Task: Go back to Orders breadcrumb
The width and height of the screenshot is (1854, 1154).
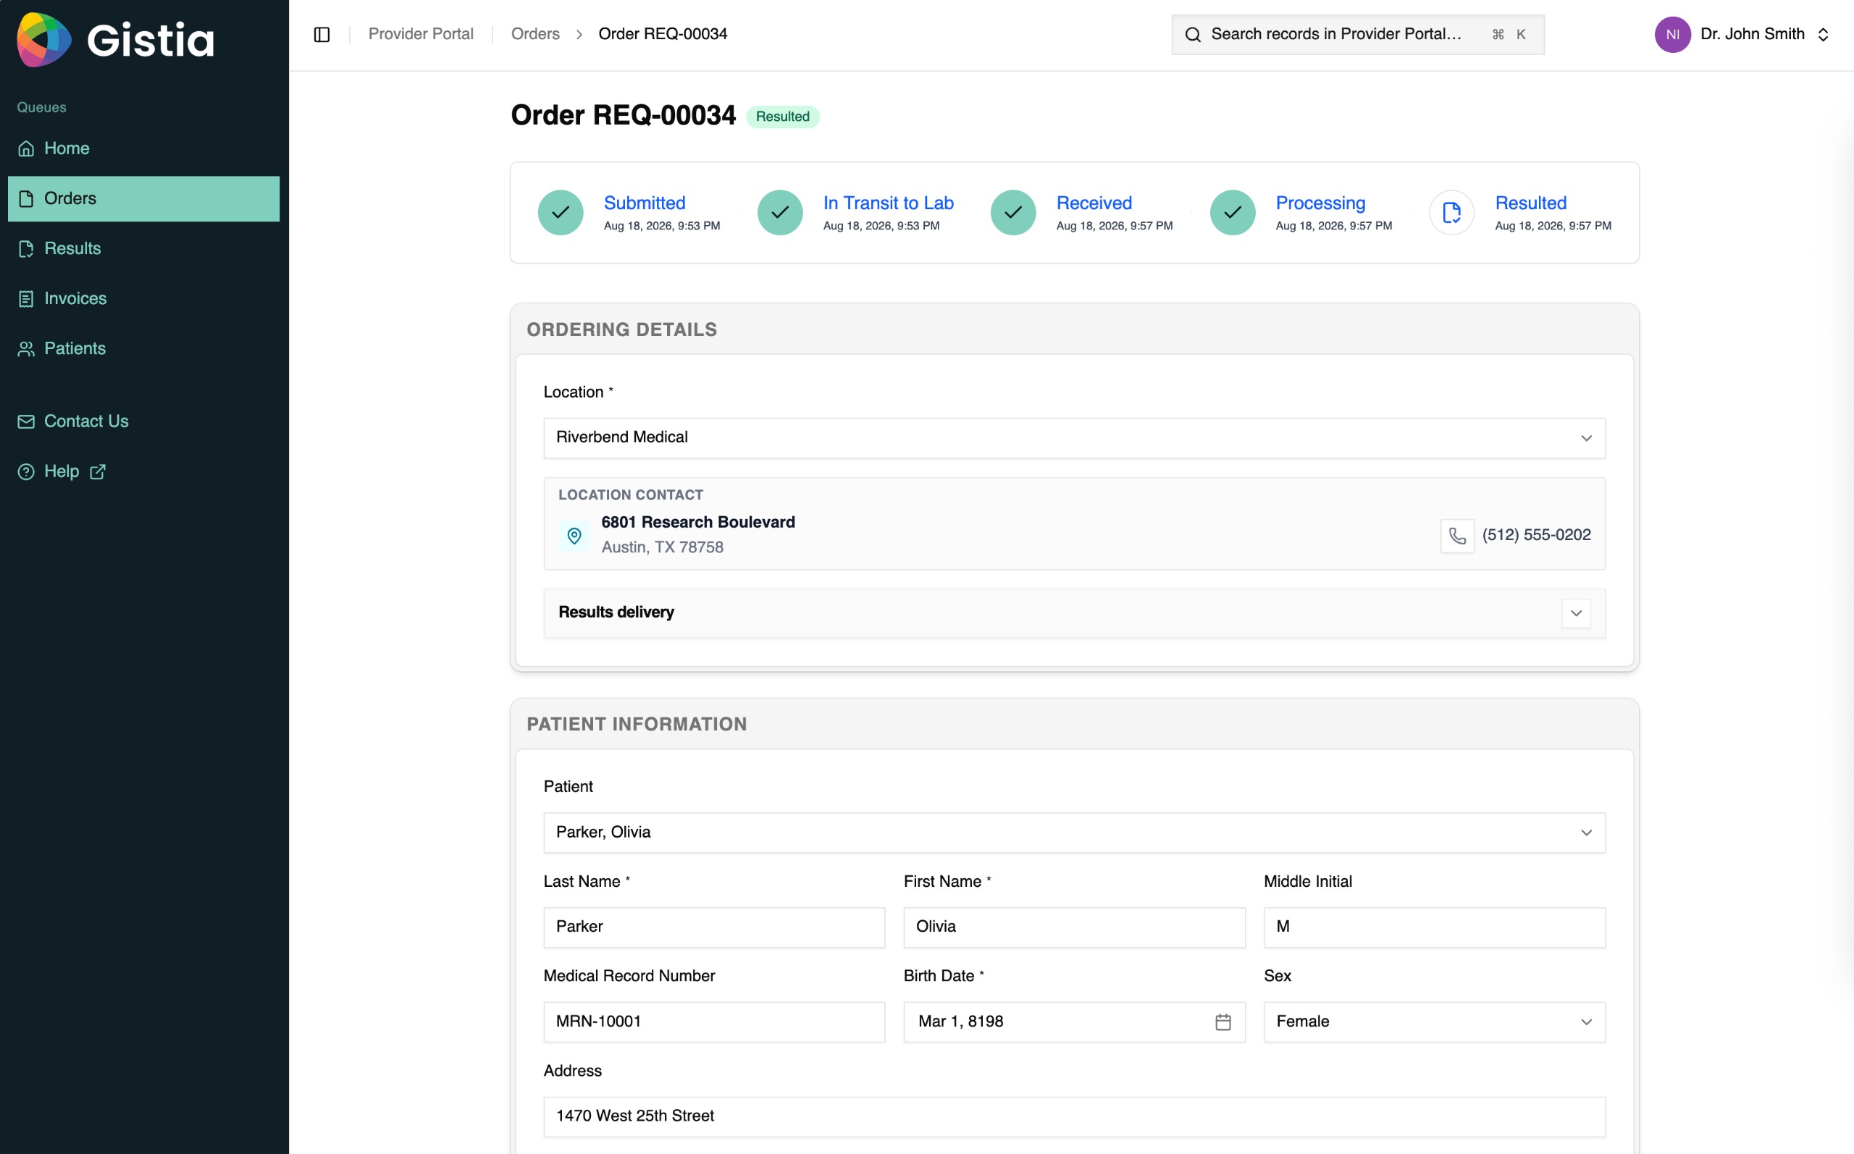Action: (535, 34)
